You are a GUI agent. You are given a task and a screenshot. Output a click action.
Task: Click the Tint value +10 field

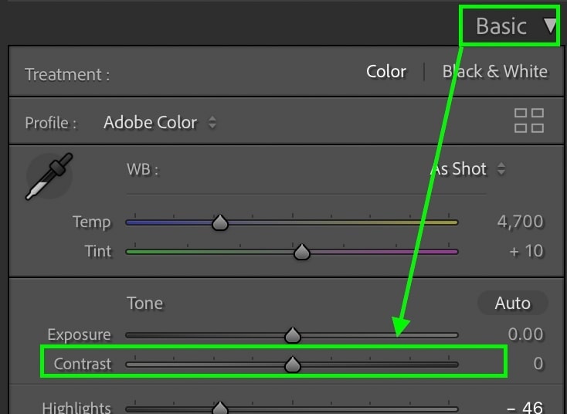coord(526,250)
